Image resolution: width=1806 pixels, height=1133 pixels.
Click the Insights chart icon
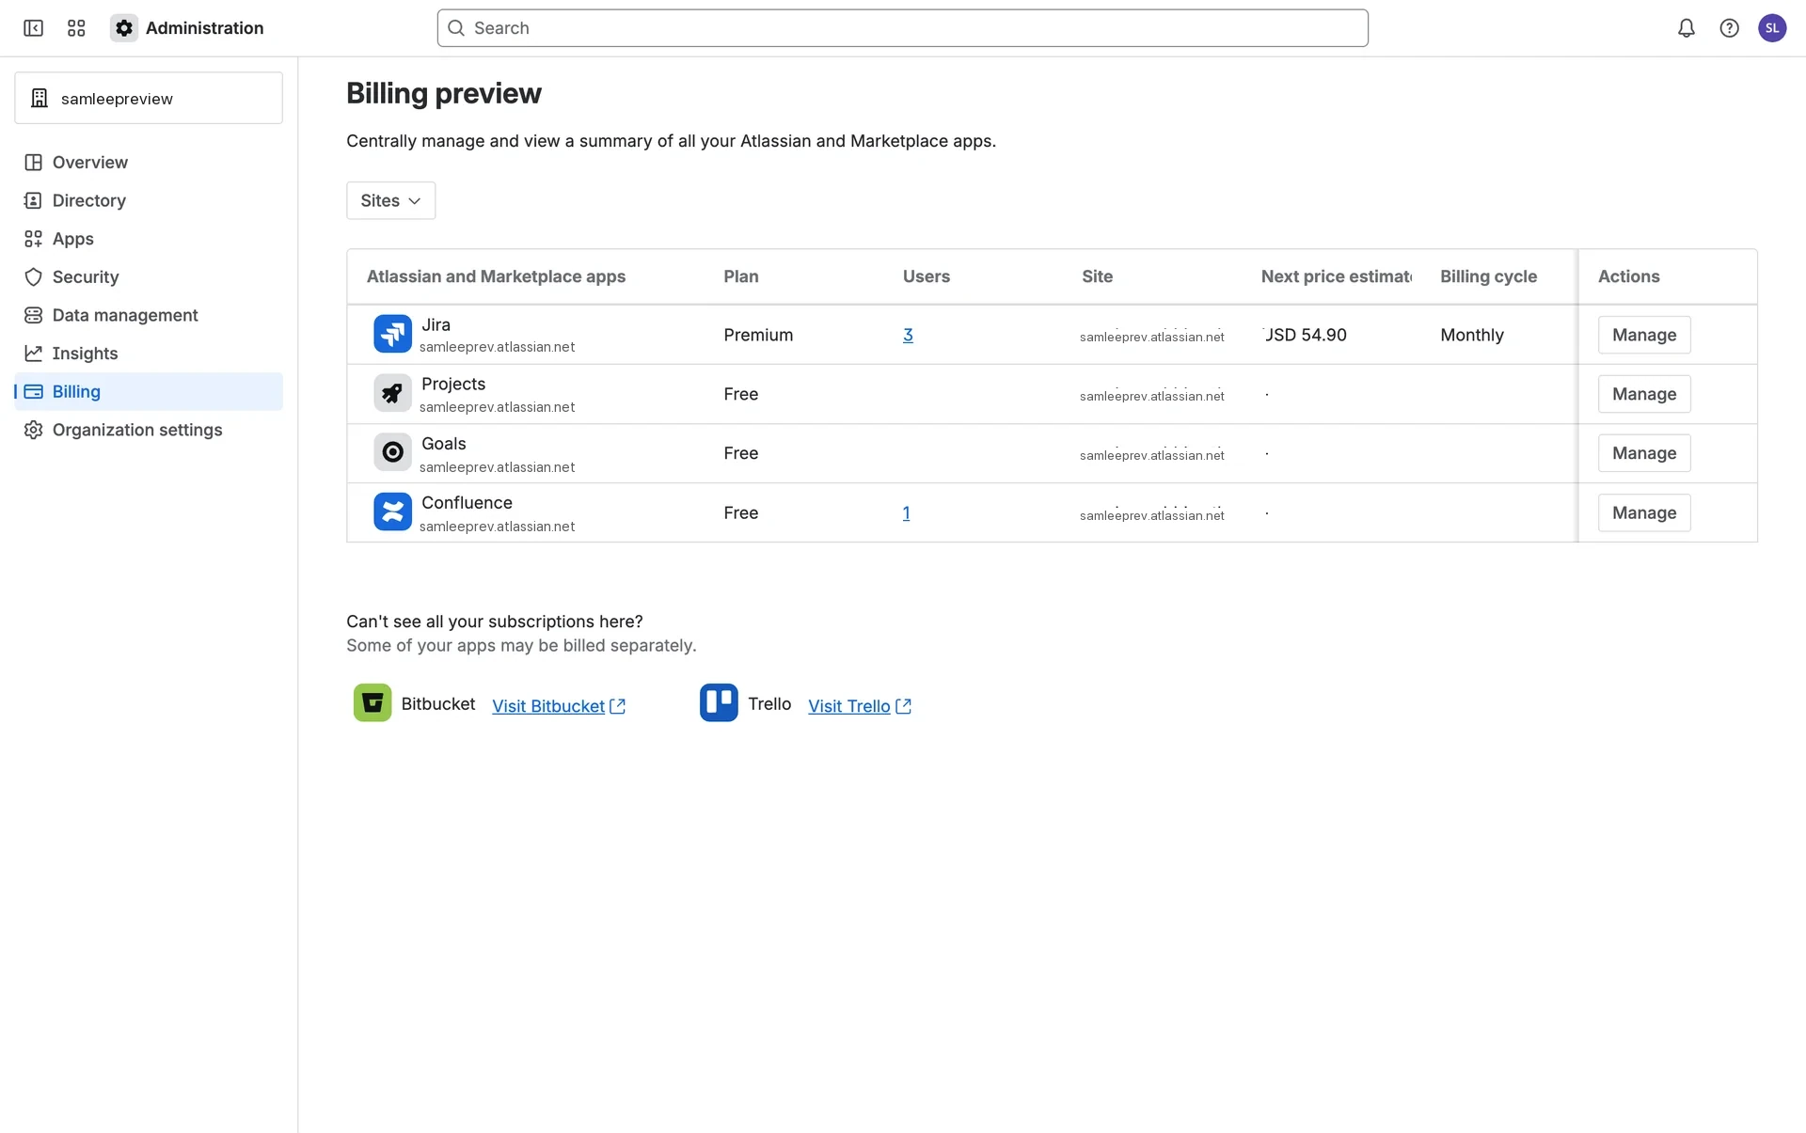(x=33, y=354)
